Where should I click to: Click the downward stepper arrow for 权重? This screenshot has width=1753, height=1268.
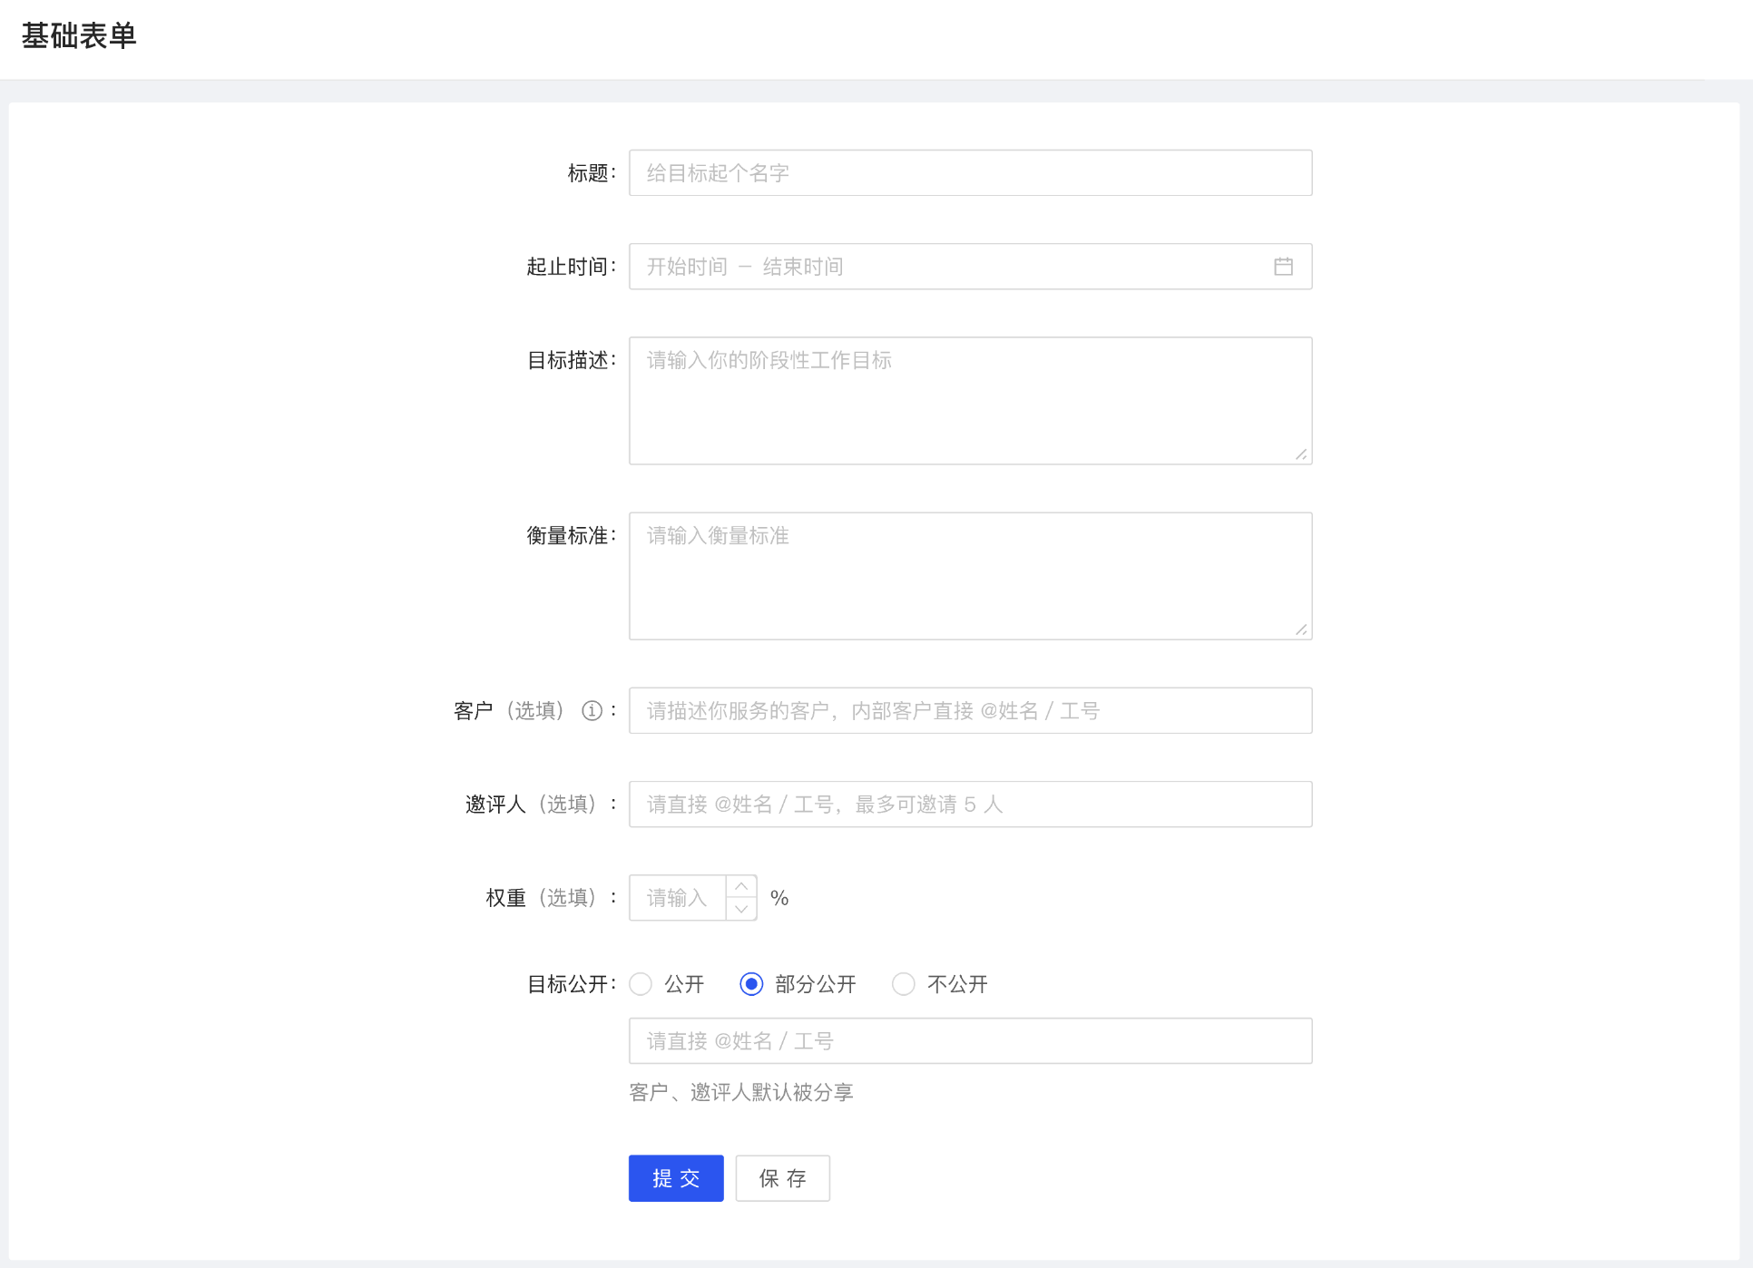tap(742, 906)
